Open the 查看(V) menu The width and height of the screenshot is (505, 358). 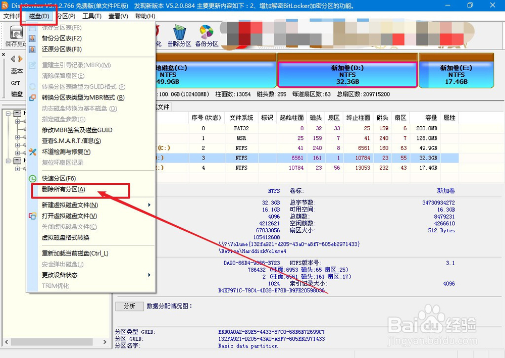pos(118,16)
